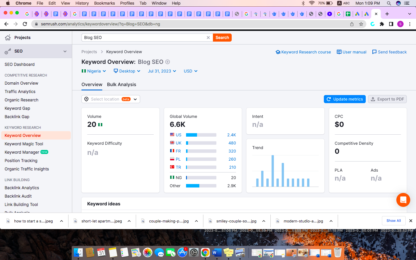Open System Preferences in dock
416x260 pixels.
click(194, 252)
